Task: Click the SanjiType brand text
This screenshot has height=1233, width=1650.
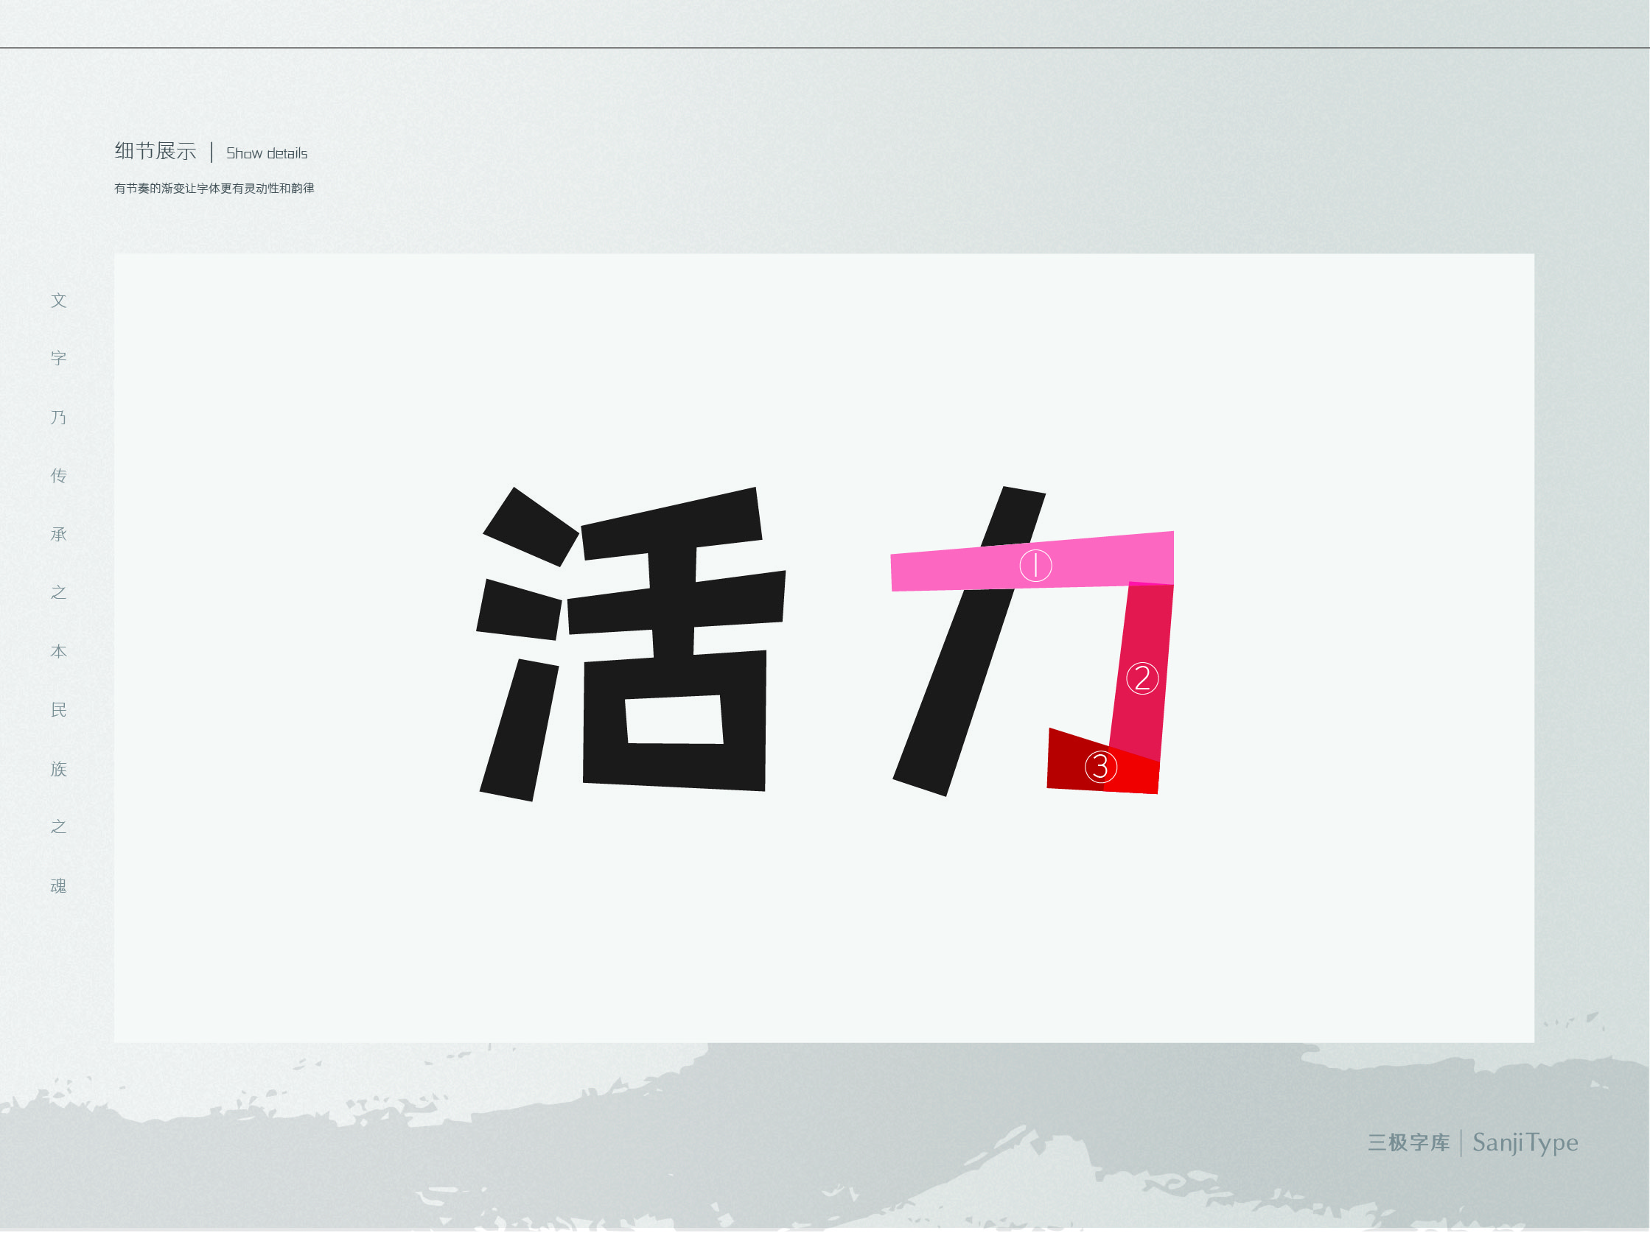Action: point(1525,1143)
